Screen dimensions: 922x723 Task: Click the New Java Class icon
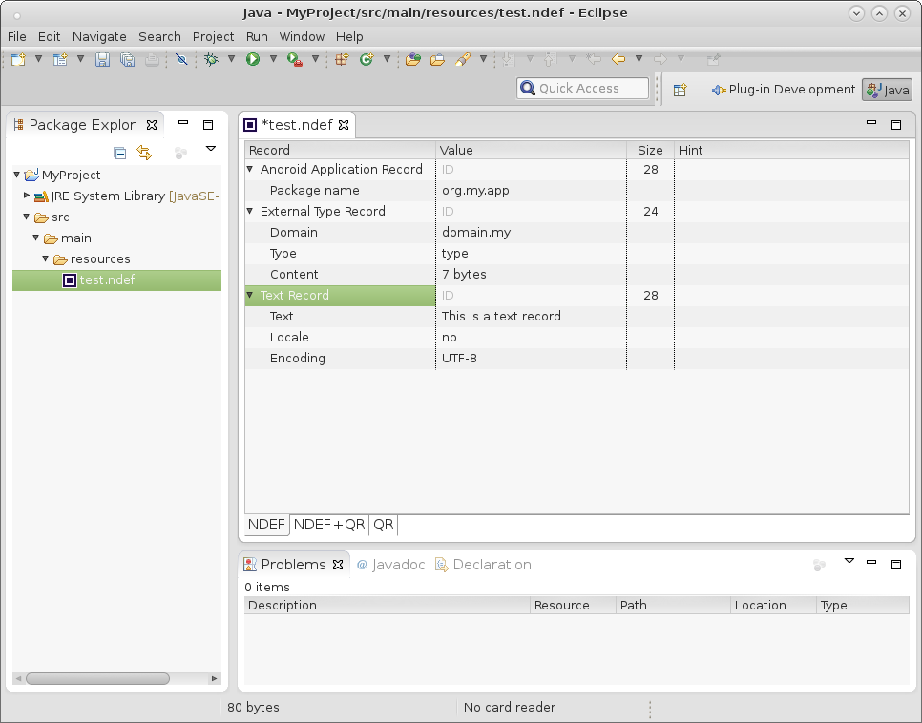coord(367,59)
